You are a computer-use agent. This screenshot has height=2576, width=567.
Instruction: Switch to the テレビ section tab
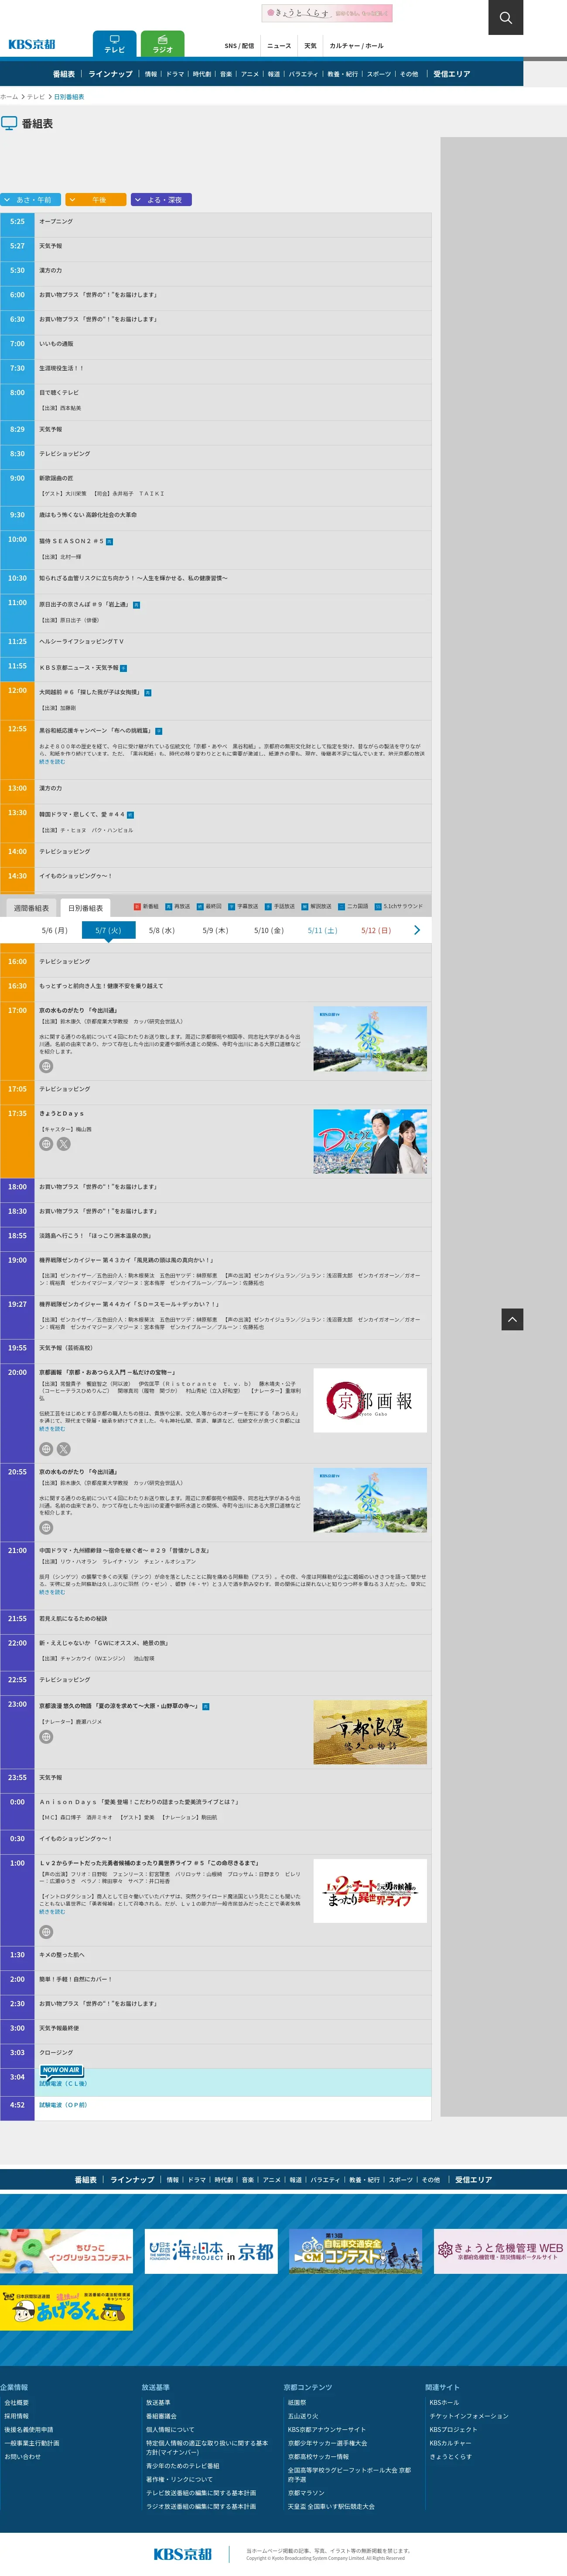(x=115, y=44)
